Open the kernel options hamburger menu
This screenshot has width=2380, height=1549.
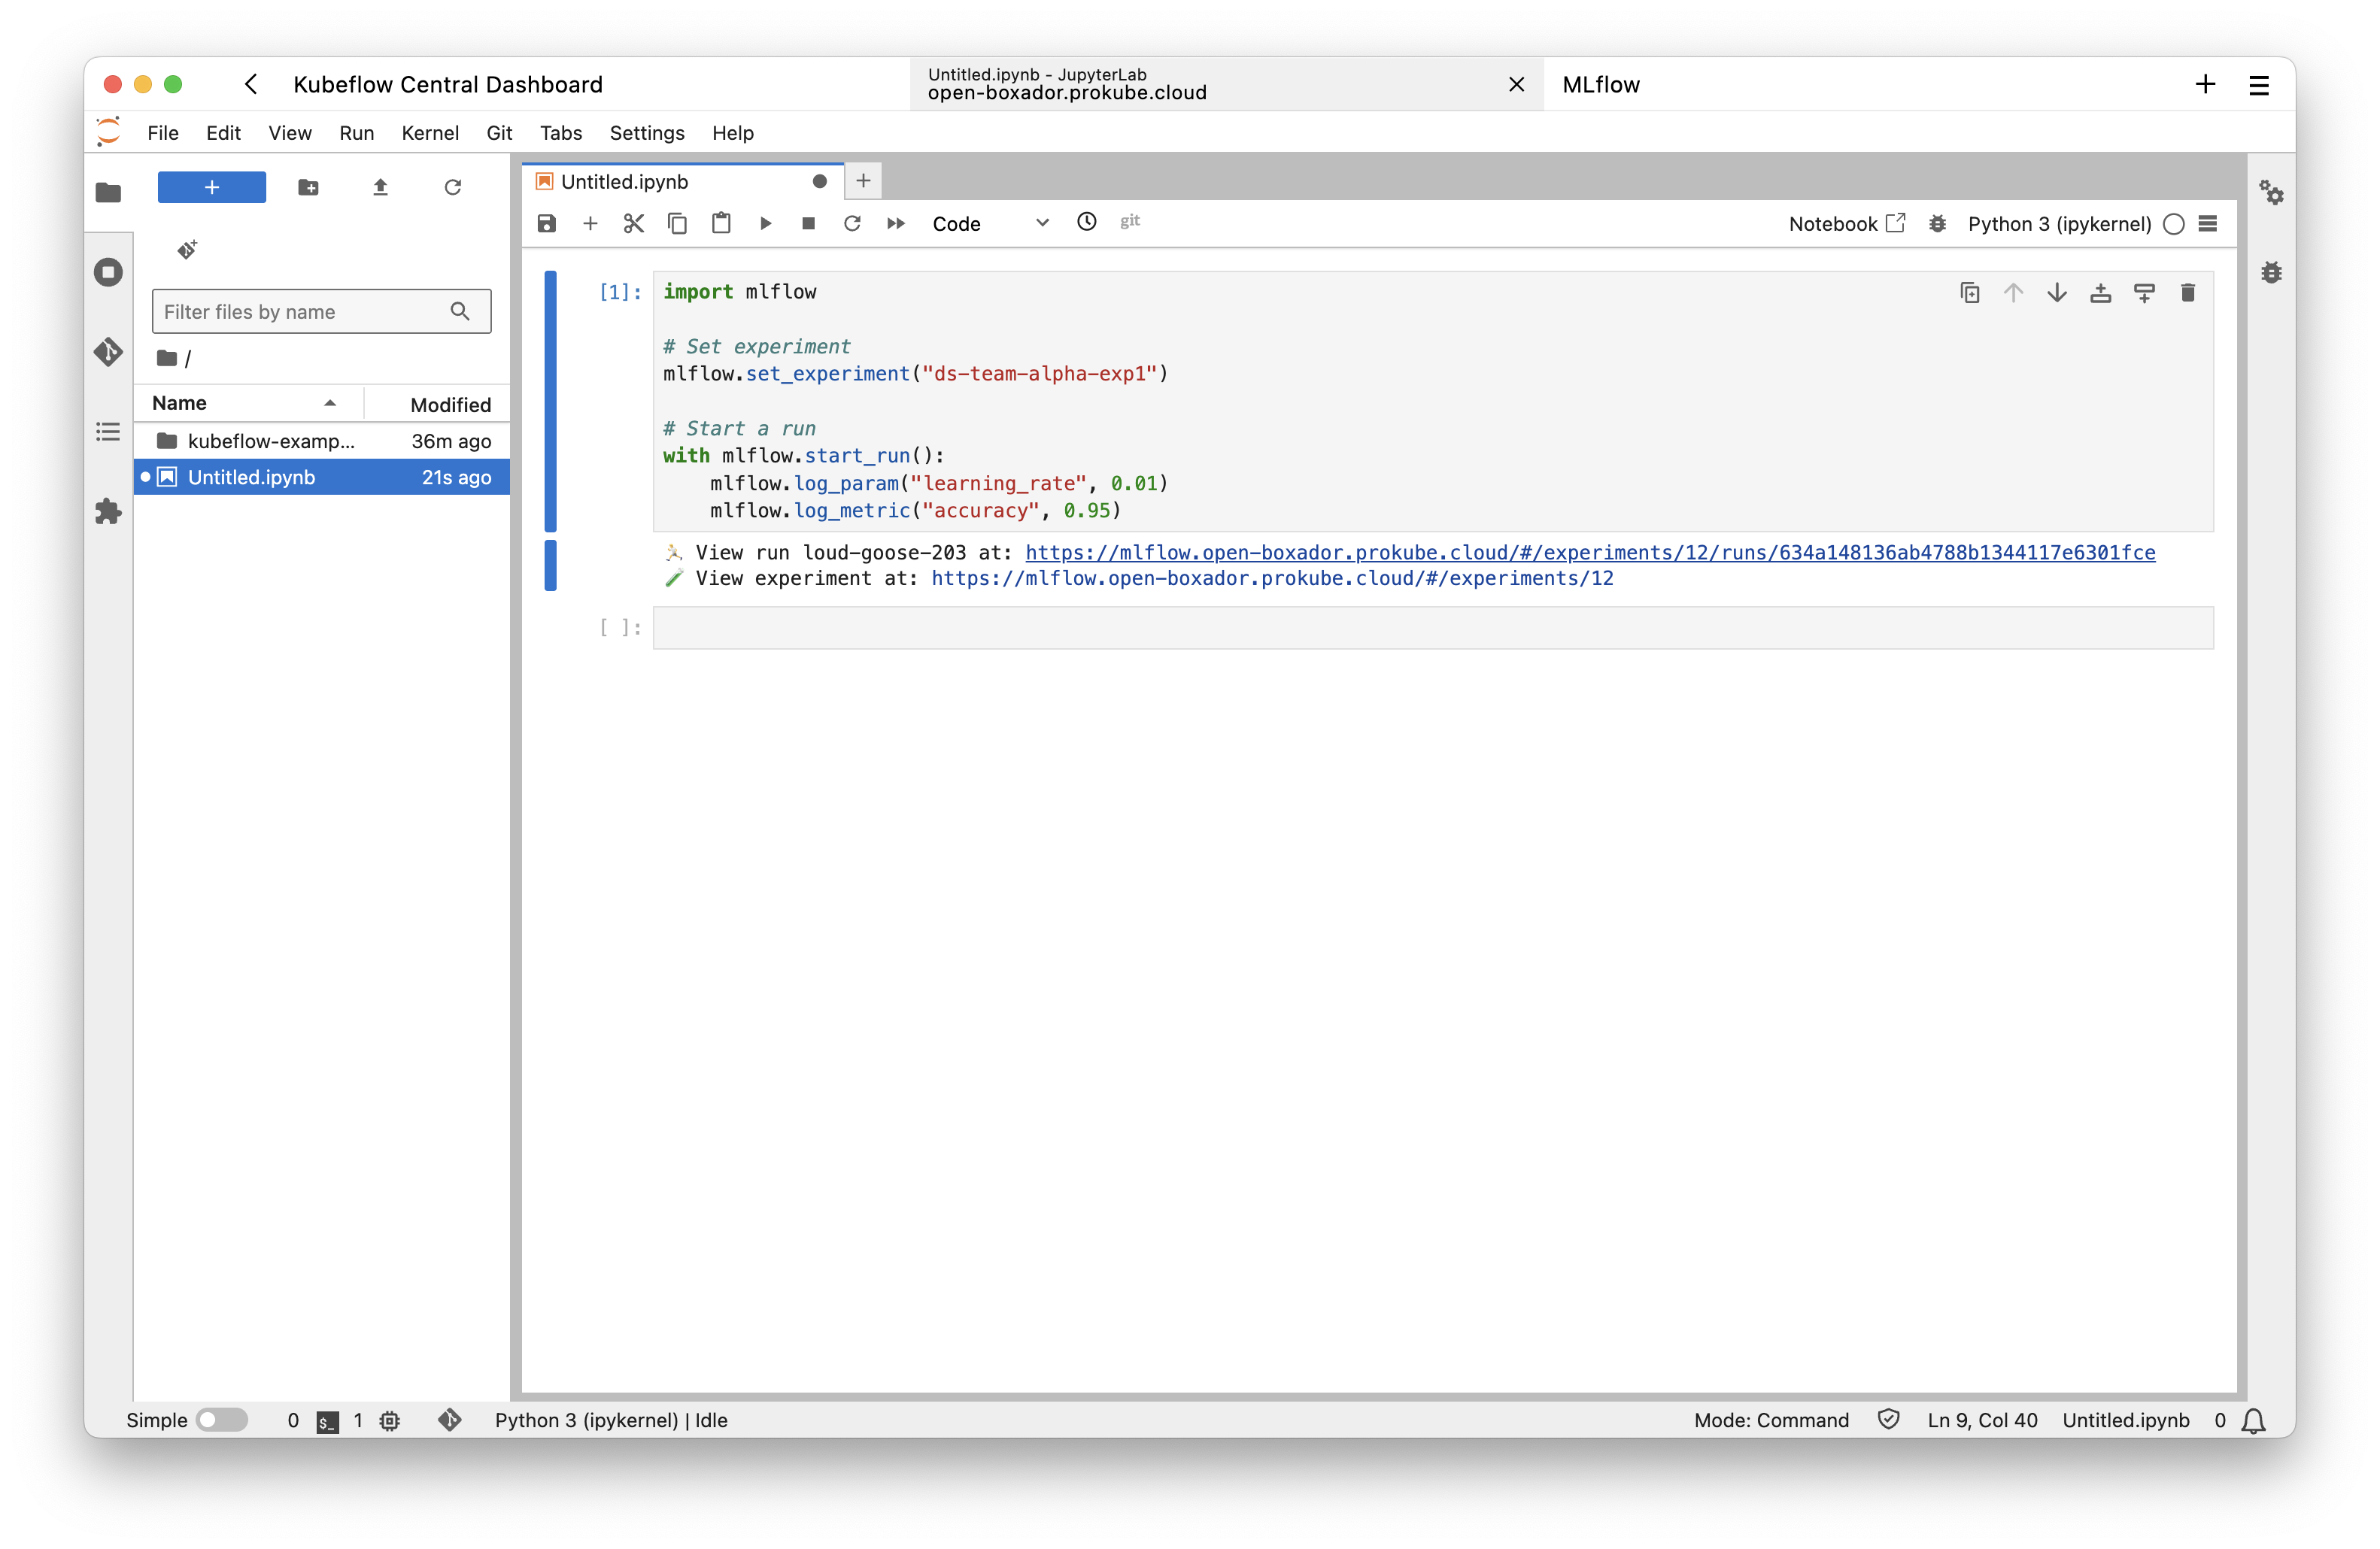click(x=2208, y=224)
